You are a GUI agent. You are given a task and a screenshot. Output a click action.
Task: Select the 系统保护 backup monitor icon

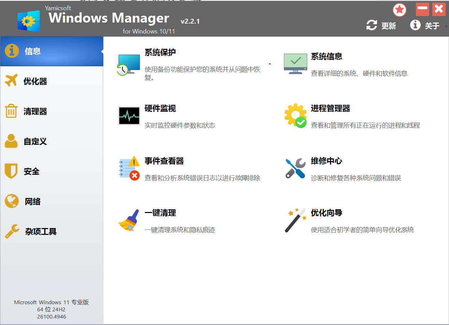pos(129,65)
